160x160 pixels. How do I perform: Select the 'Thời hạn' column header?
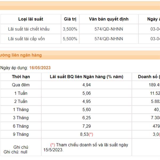click(21, 77)
